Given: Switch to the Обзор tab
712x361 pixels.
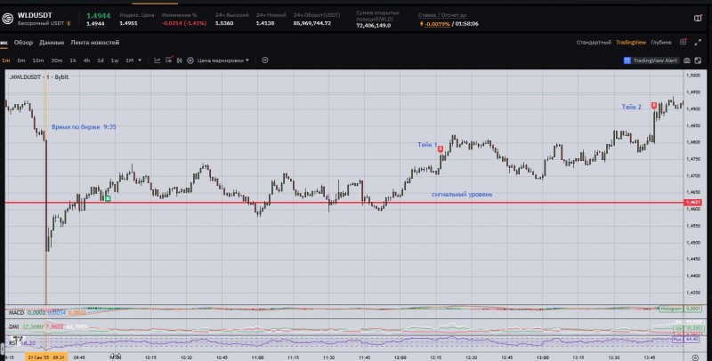Looking at the screenshot, I should (x=24, y=42).
